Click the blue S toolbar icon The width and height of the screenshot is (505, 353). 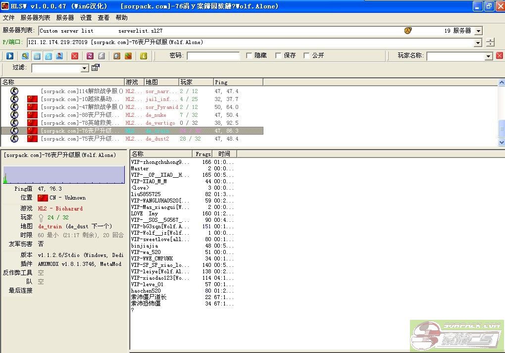[49, 56]
